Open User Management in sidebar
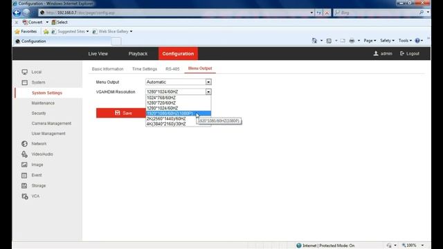This screenshot has width=443, height=249. point(48,133)
